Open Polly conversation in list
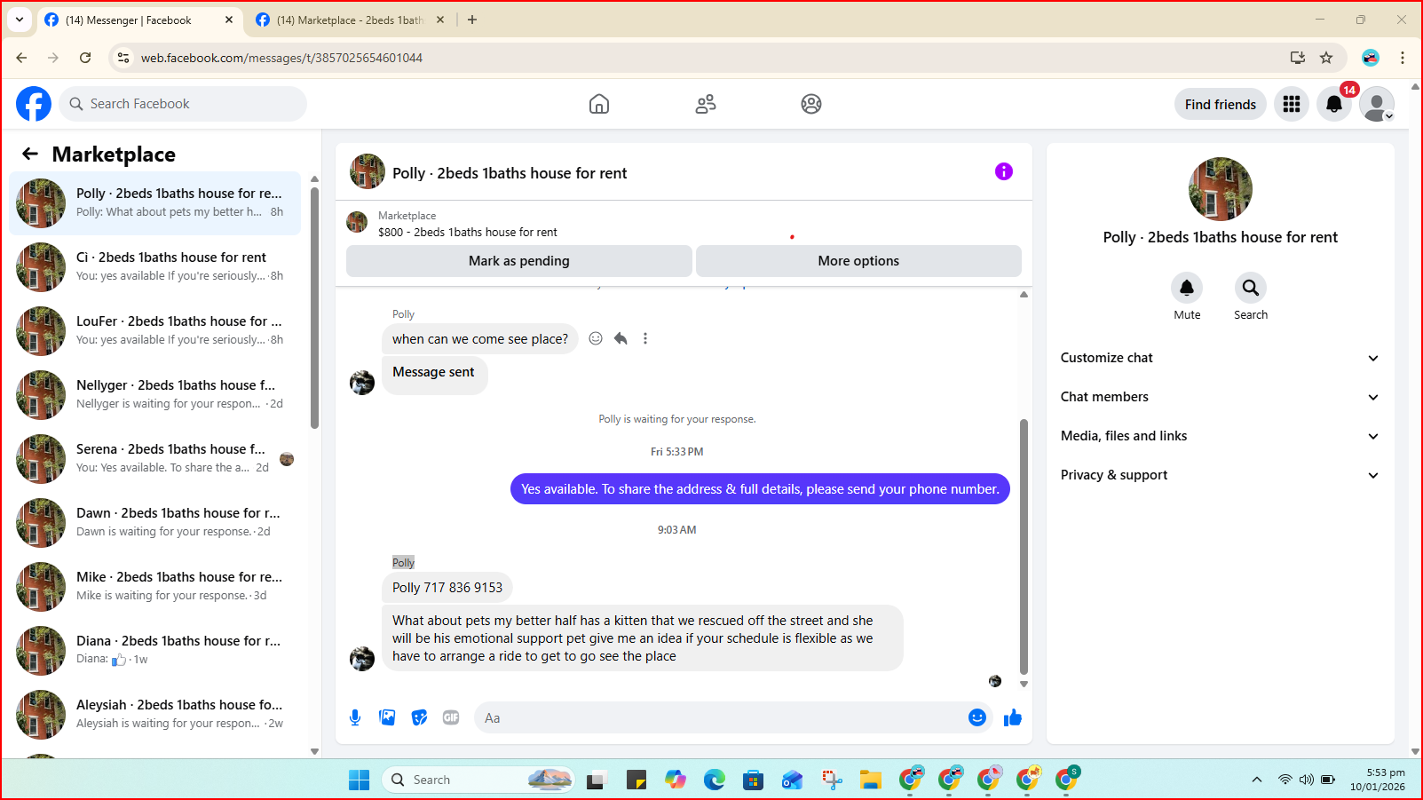The image size is (1423, 800). (x=155, y=203)
